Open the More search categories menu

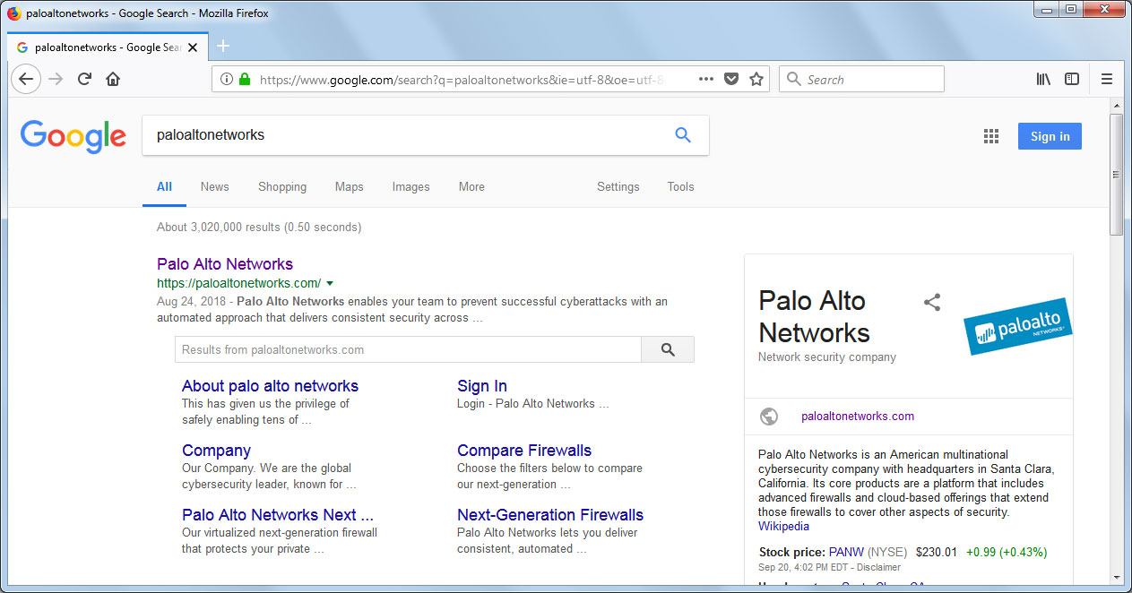click(471, 186)
